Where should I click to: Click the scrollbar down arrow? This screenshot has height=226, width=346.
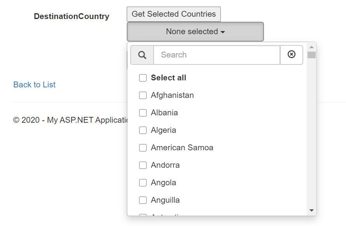pos(311,210)
